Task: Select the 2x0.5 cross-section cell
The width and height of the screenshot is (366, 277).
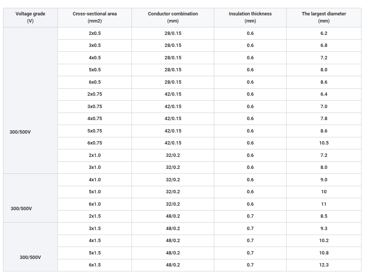Action: [95, 33]
